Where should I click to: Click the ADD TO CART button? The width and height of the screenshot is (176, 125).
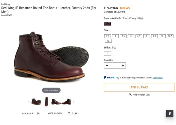139,87
